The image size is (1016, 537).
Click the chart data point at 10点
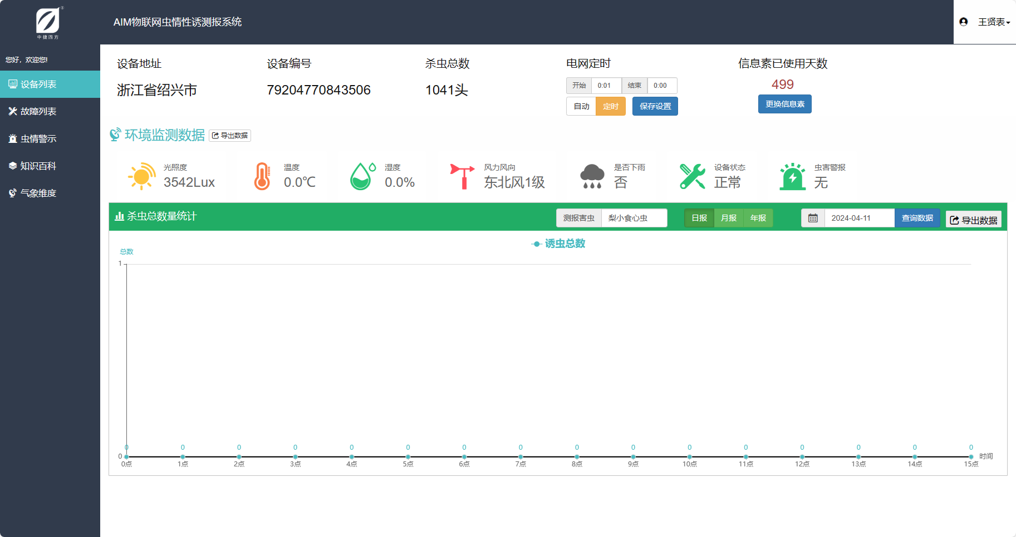click(689, 457)
